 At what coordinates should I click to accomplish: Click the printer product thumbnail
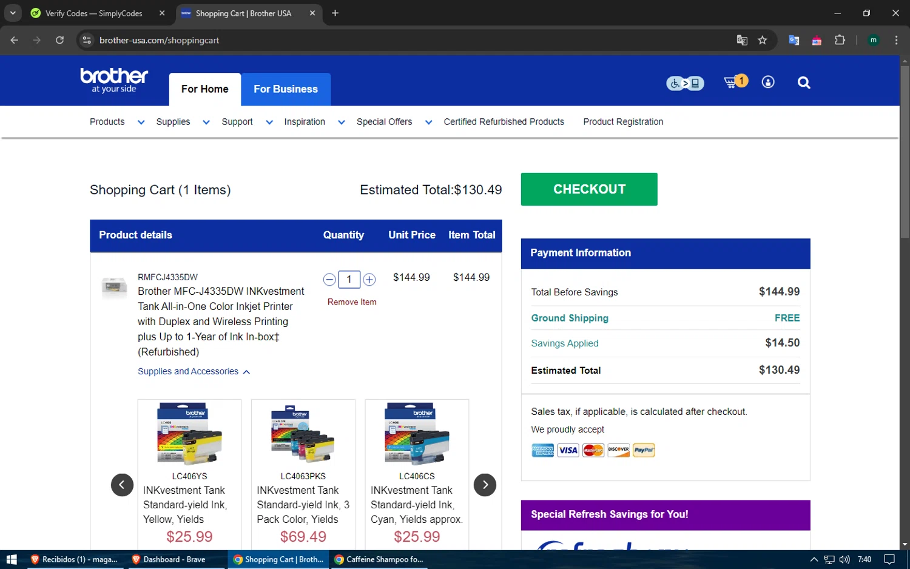point(114,286)
